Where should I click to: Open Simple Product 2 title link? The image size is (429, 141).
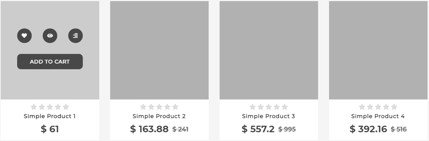click(x=159, y=116)
